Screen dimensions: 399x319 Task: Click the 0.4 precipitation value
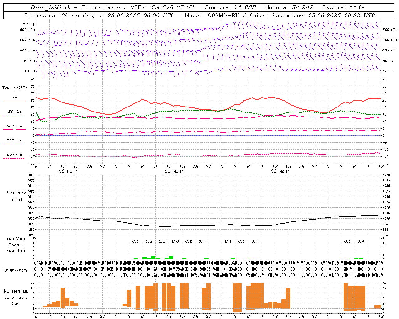tap(361, 241)
